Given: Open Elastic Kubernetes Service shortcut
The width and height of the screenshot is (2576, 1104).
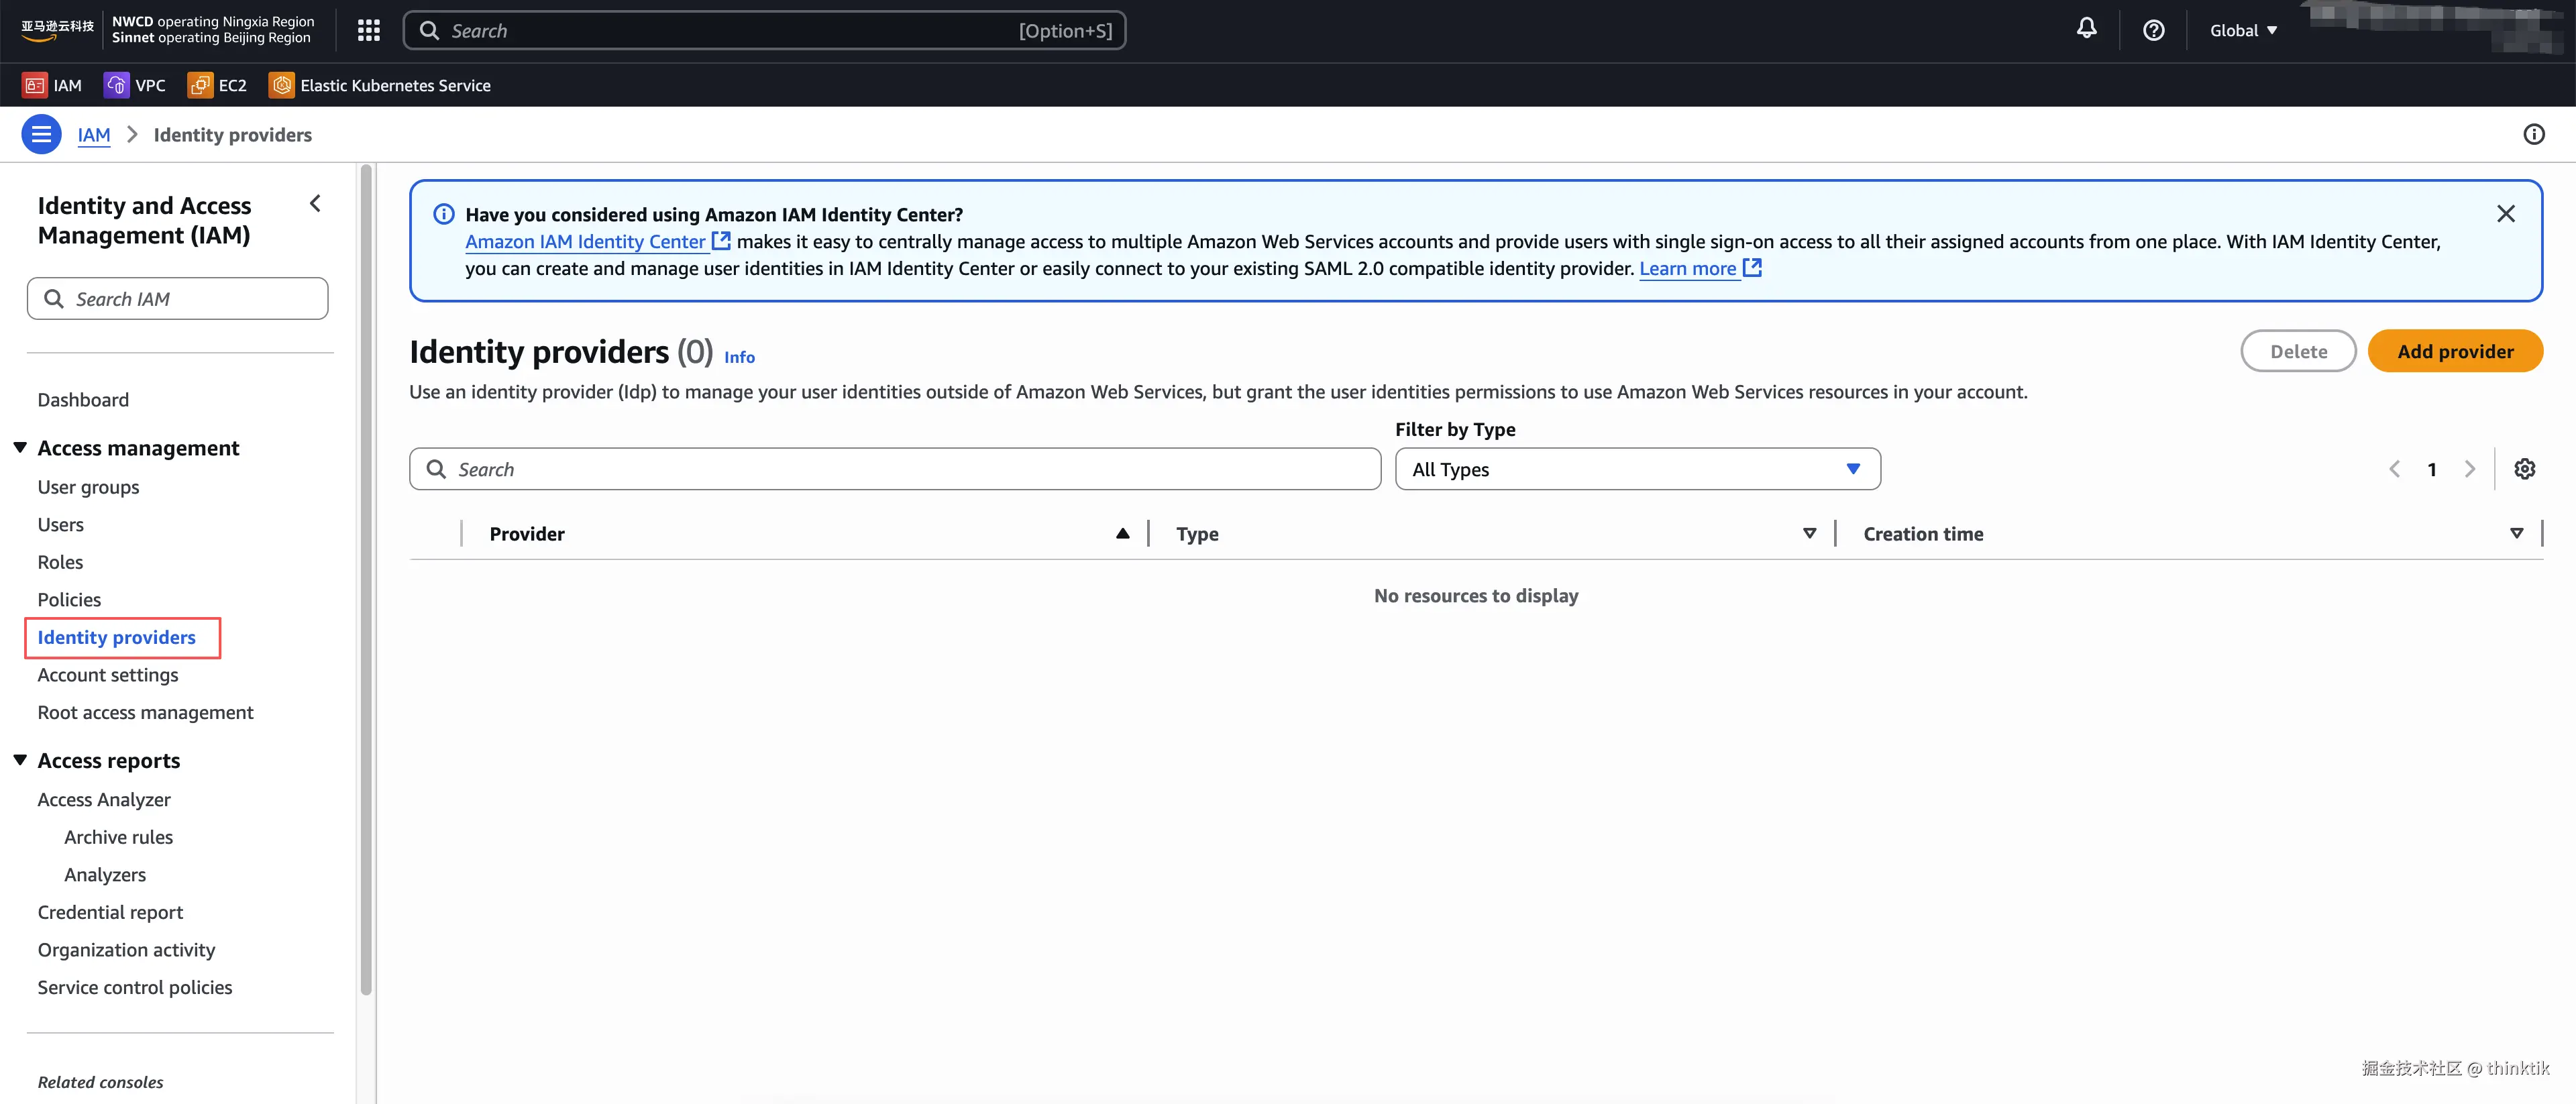Looking at the screenshot, I should tap(380, 86).
